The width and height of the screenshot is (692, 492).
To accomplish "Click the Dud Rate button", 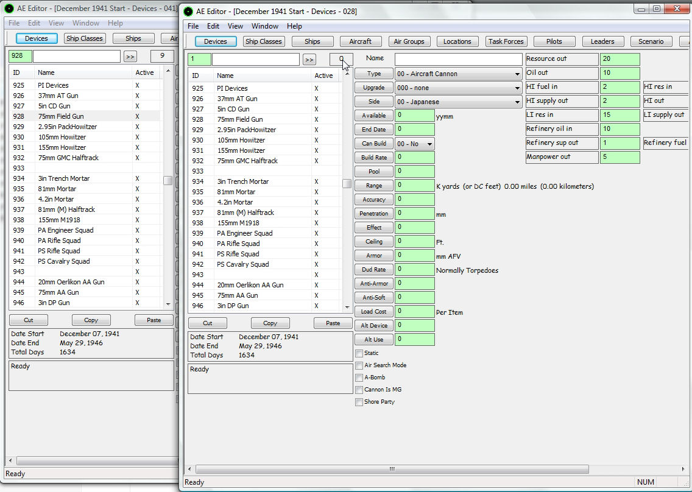I will tap(374, 270).
